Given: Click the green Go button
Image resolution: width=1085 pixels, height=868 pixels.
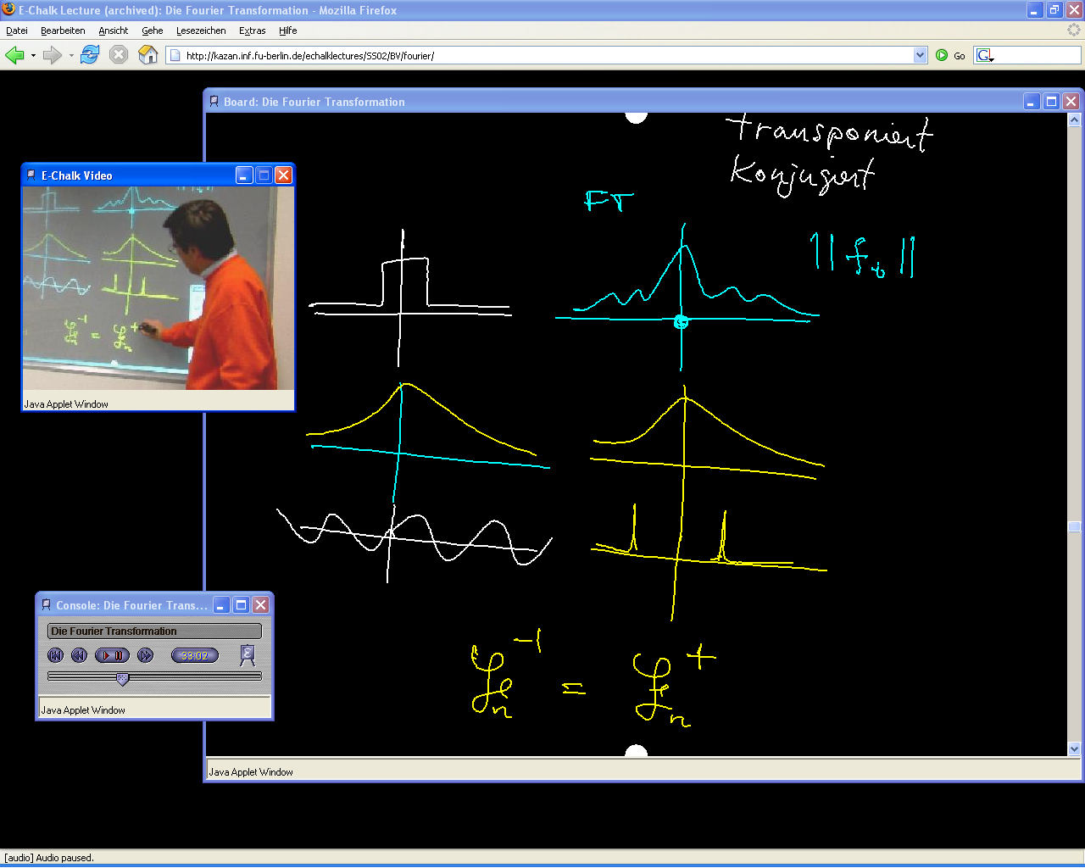Looking at the screenshot, I should point(950,55).
